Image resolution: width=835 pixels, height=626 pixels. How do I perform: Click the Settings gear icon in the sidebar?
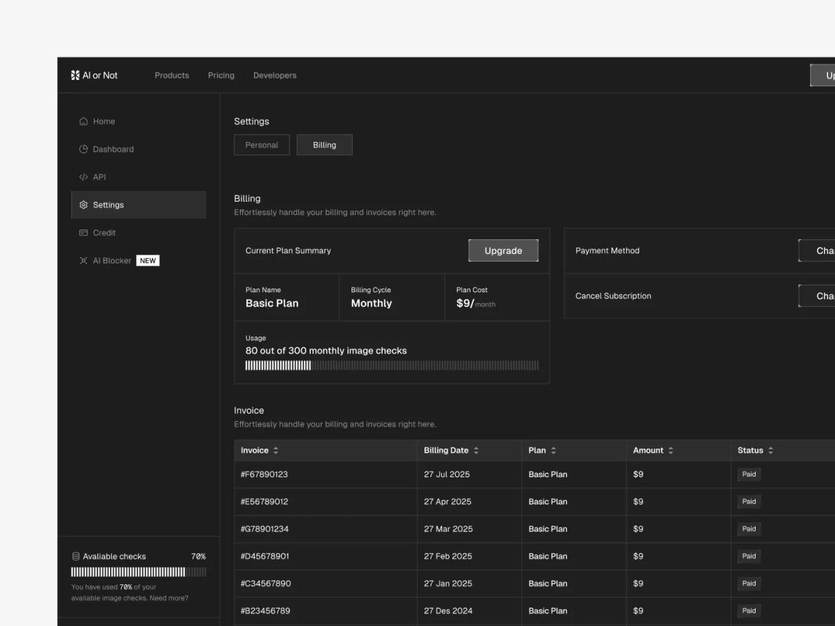83,204
